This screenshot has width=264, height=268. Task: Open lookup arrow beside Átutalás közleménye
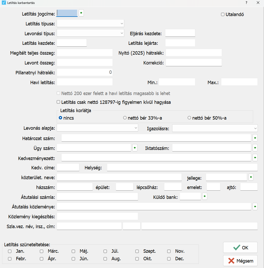click(x=255, y=206)
